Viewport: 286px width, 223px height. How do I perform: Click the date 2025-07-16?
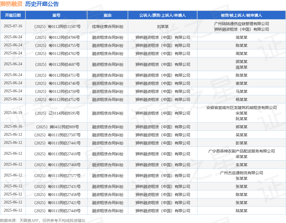[13, 26]
